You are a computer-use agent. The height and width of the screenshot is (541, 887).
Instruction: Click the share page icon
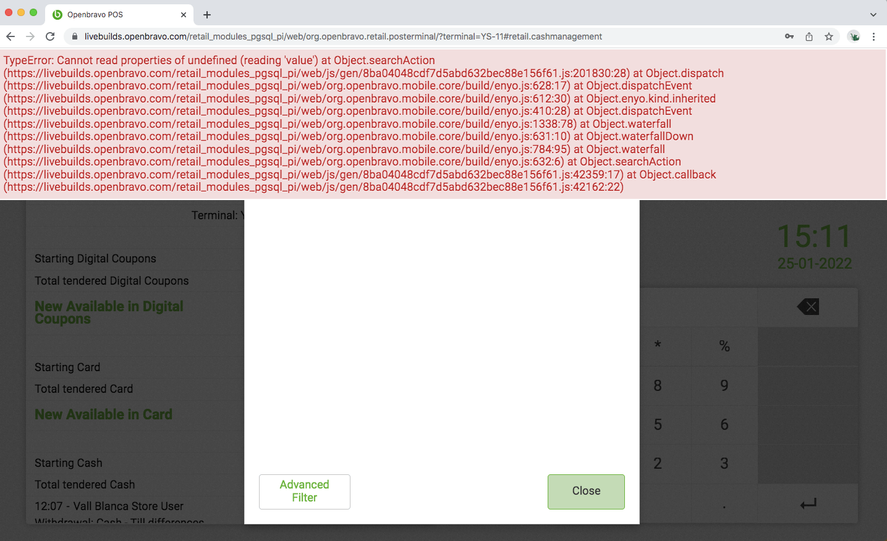point(809,36)
